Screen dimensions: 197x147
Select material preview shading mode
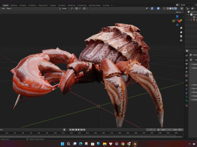(173, 9)
